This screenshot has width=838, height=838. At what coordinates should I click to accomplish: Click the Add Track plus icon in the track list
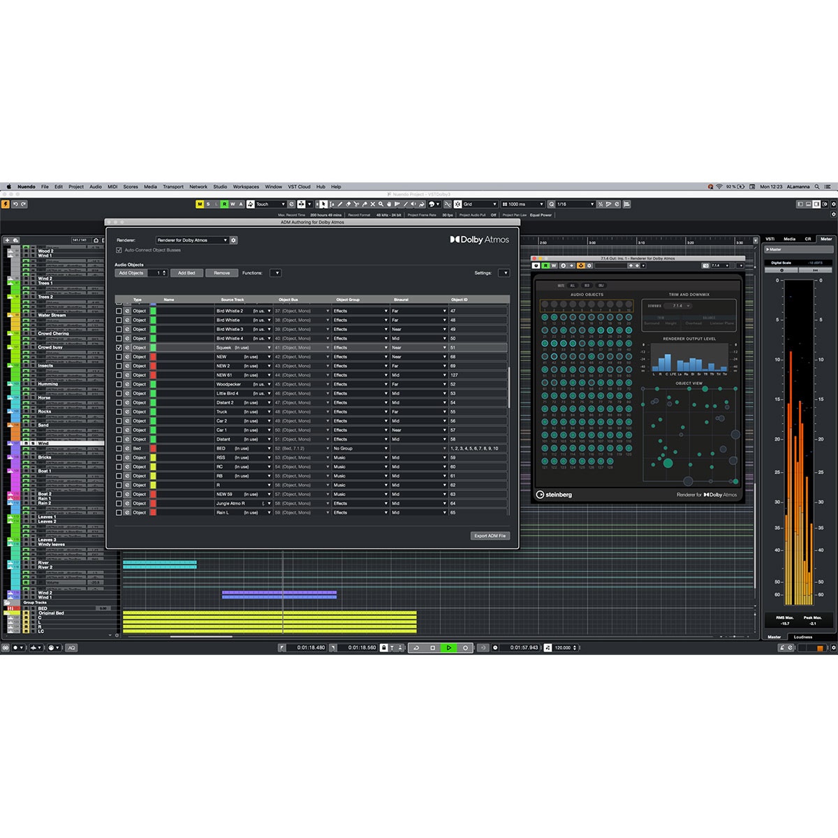pyautogui.click(x=8, y=240)
